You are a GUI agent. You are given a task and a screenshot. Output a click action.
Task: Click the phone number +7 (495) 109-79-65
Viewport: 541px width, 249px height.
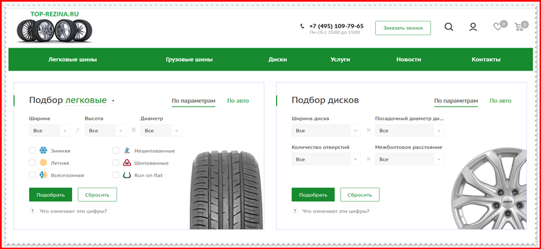(336, 26)
